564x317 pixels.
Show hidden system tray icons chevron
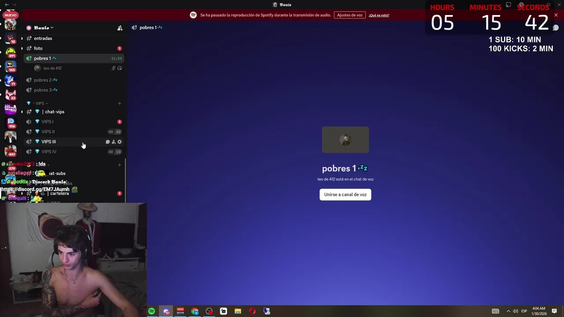tap(508, 311)
